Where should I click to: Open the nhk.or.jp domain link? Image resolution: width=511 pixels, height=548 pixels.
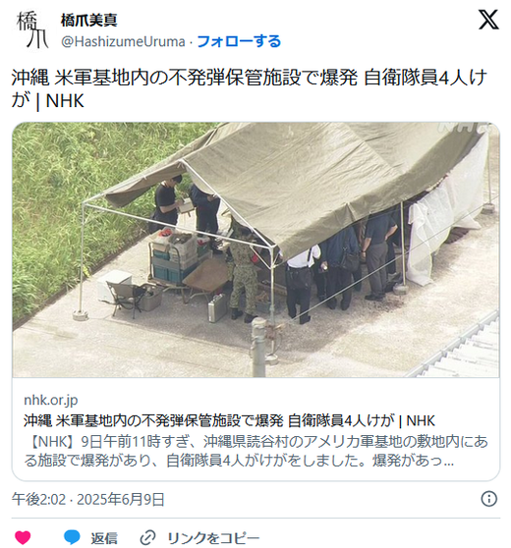tap(51, 400)
